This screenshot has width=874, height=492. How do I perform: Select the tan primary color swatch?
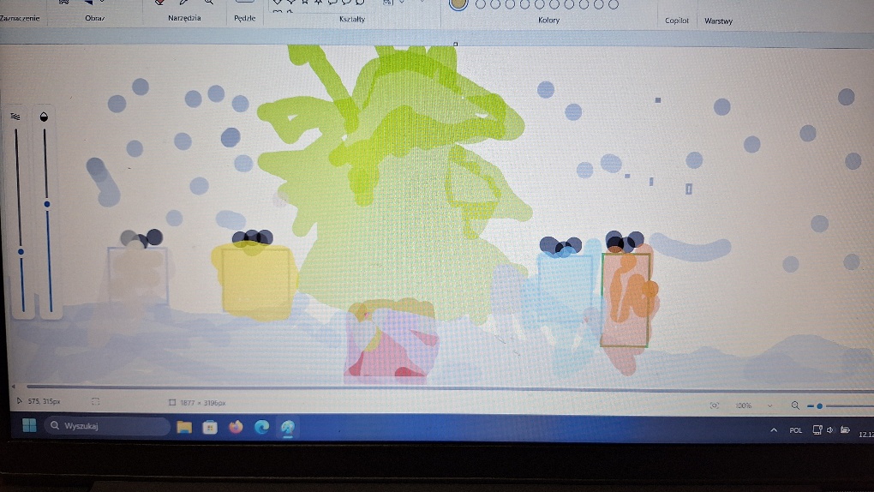(458, 3)
